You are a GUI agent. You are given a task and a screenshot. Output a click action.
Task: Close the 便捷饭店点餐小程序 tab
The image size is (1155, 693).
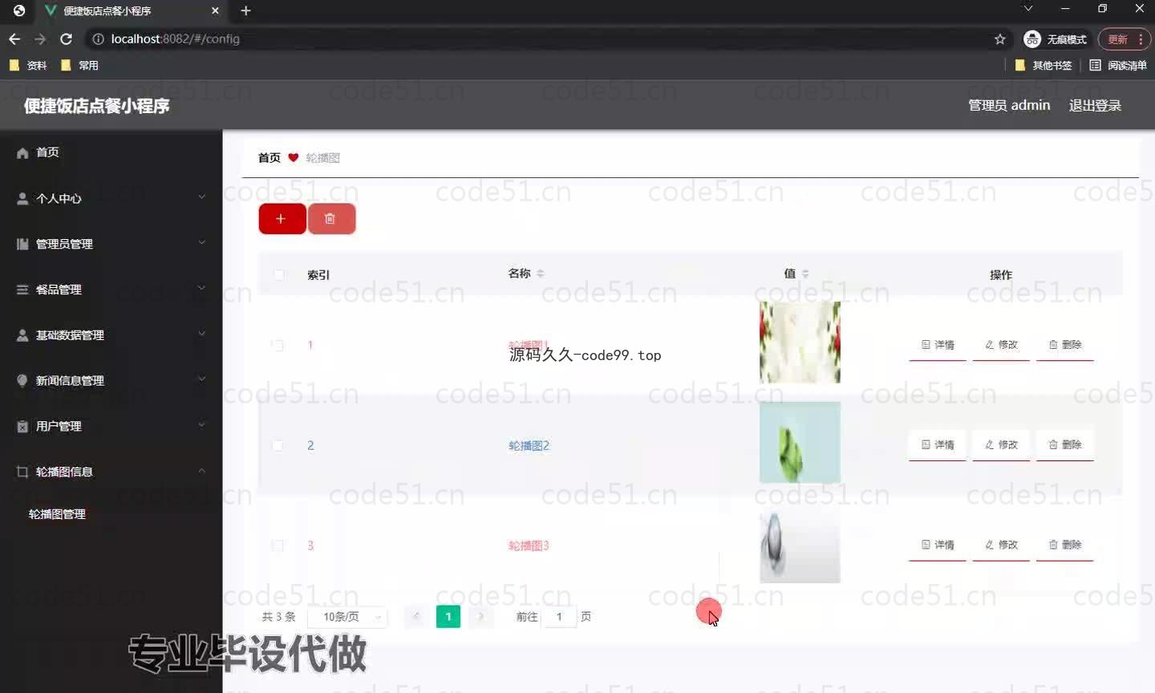pos(215,10)
